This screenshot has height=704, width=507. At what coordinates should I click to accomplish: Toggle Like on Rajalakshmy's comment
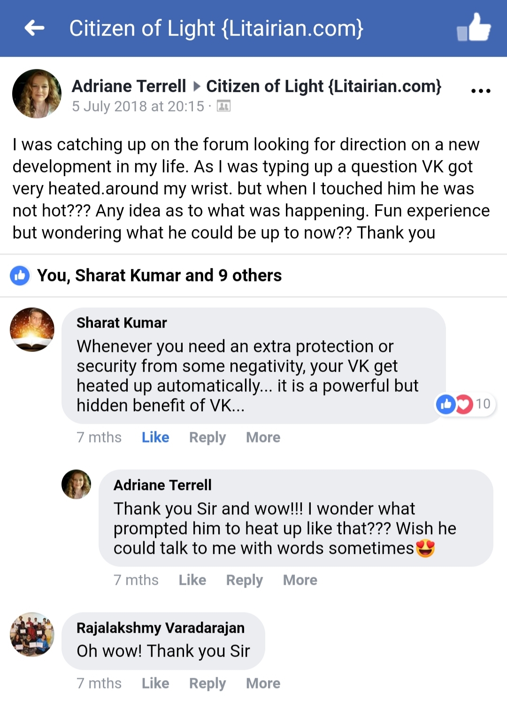[155, 683]
